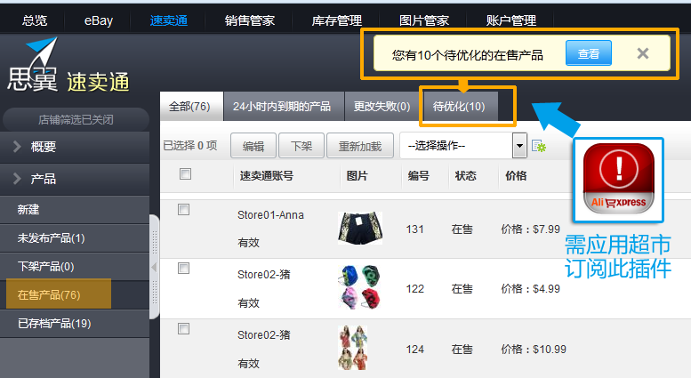
Task: Switch to the 更改失败(0) tab
Action: click(x=382, y=106)
